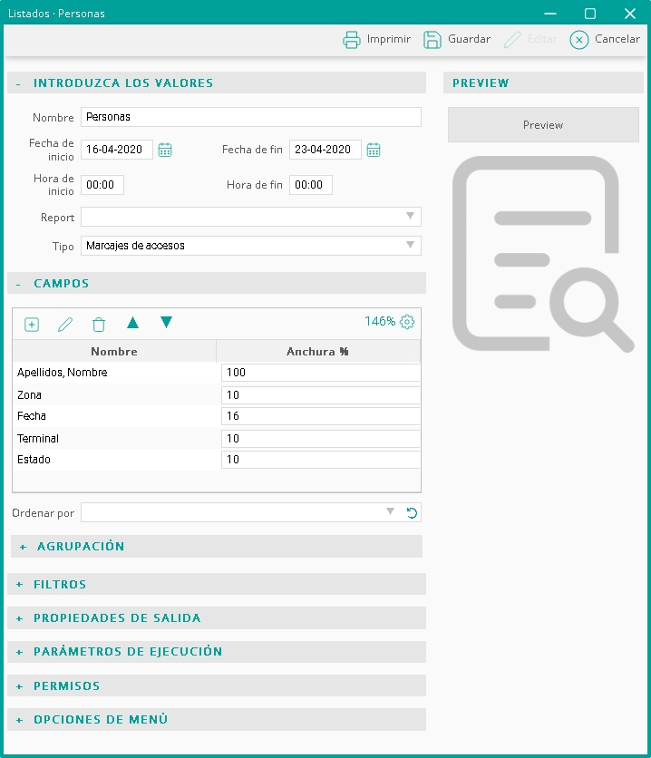Click the Terminal width field
The width and height of the screenshot is (651, 758).
pos(320,439)
